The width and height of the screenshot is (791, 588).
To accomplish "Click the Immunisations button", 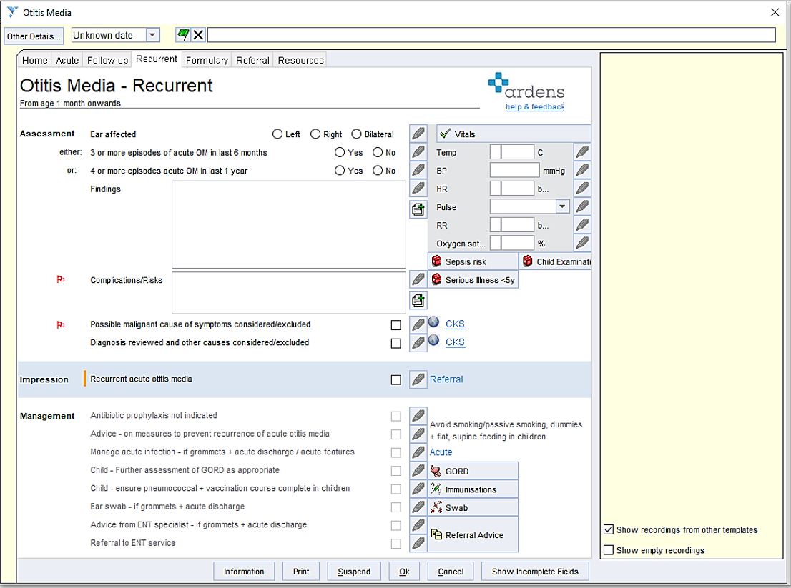I will (473, 489).
